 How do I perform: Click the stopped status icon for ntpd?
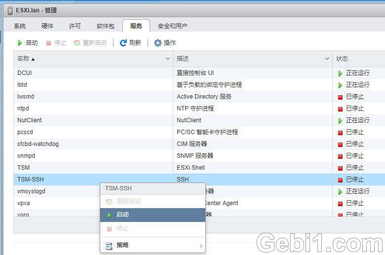(340, 109)
